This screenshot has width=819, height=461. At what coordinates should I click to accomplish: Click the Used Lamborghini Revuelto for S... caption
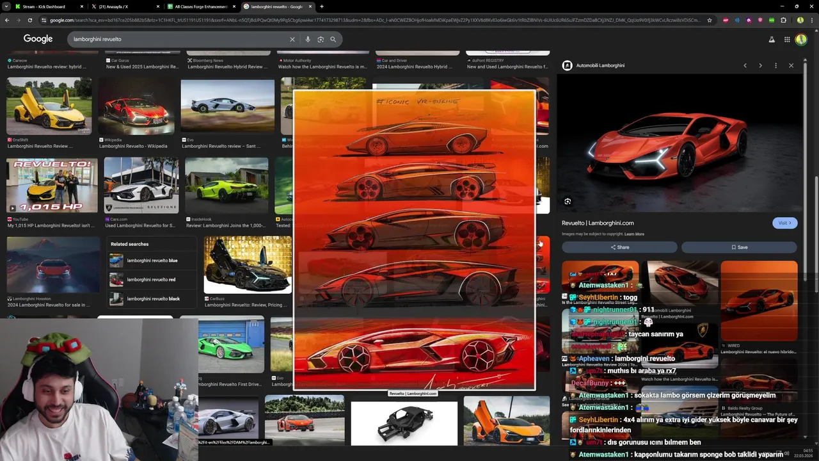(140, 225)
